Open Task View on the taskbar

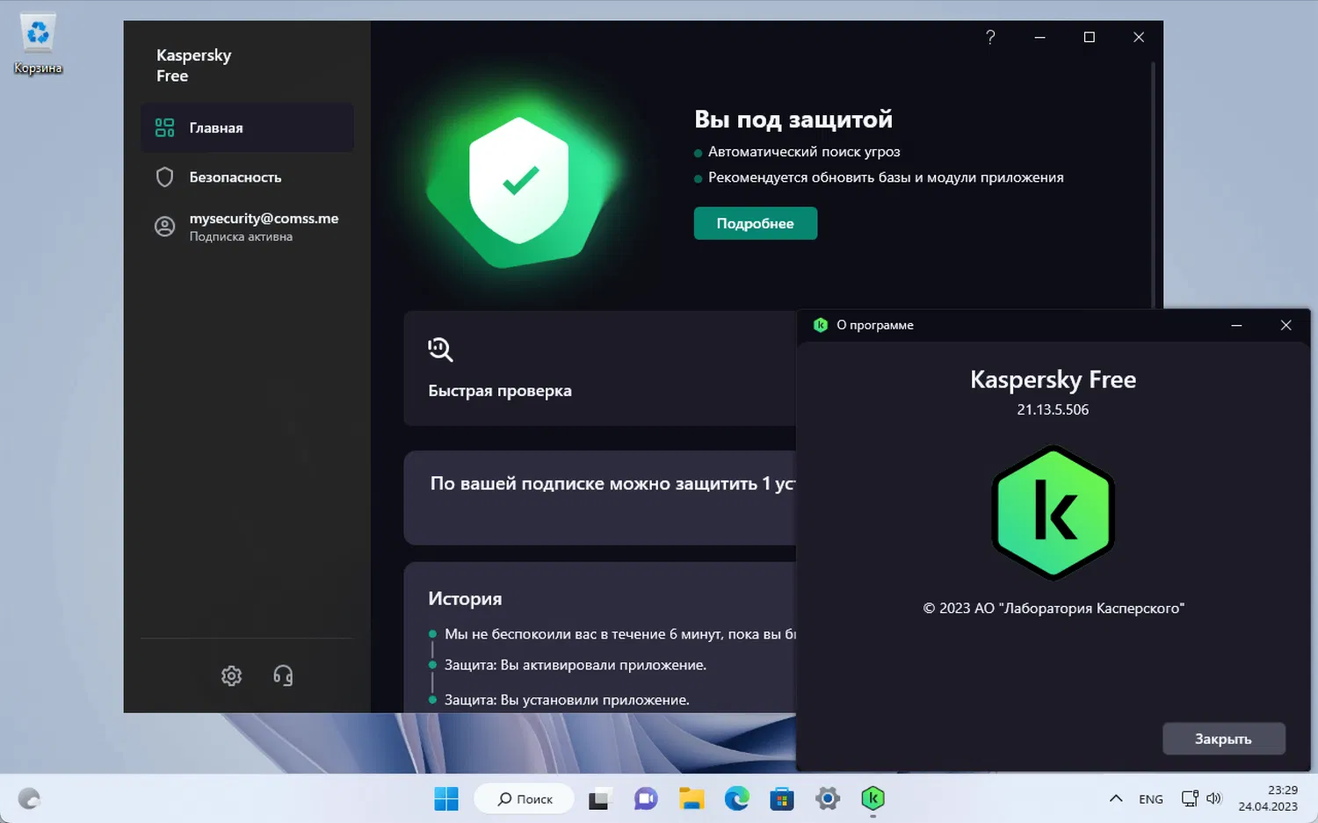pyautogui.click(x=599, y=799)
